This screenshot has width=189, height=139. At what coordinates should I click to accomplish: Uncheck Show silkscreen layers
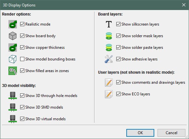(x=118, y=24)
